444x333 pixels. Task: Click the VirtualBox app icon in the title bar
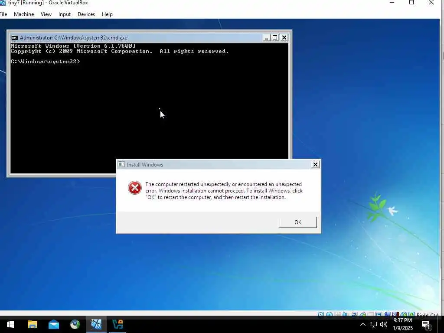coord(3,3)
